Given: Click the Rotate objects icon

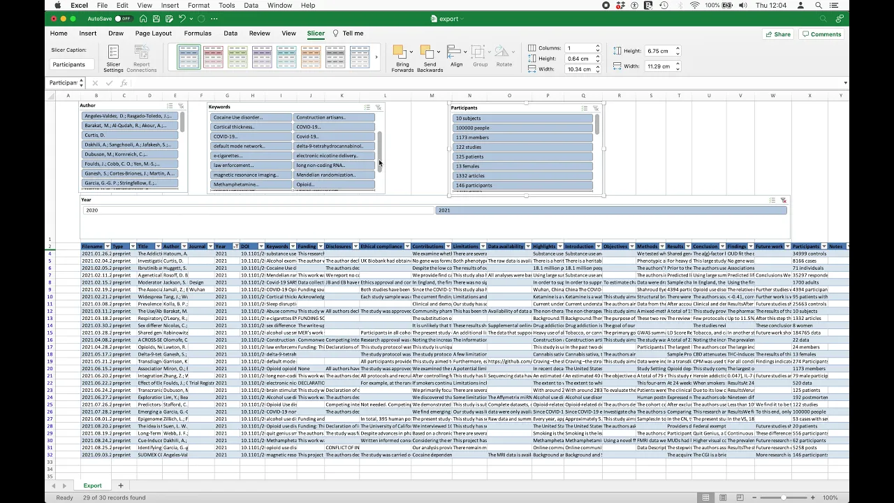Looking at the screenshot, I should (x=501, y=52).
